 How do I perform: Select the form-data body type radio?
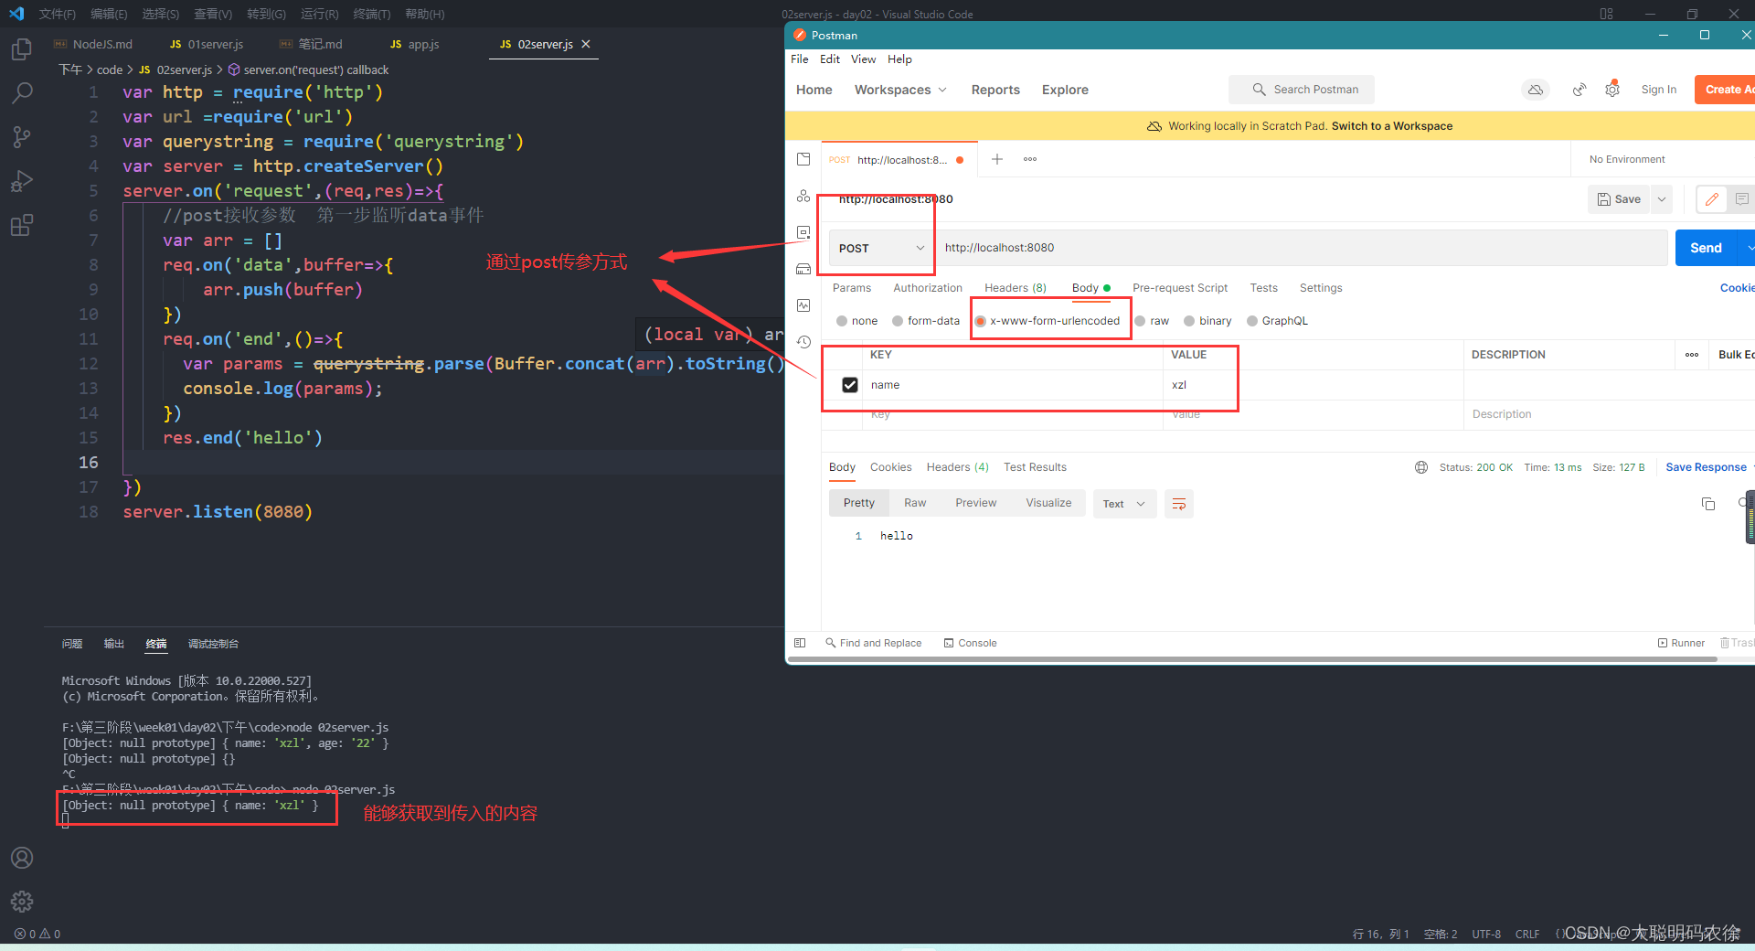click(x=898, y=321)
